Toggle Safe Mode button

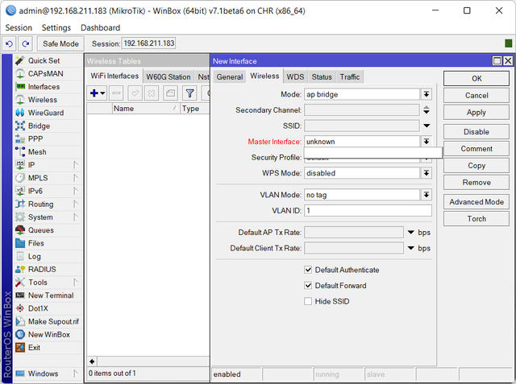[61, 43]
